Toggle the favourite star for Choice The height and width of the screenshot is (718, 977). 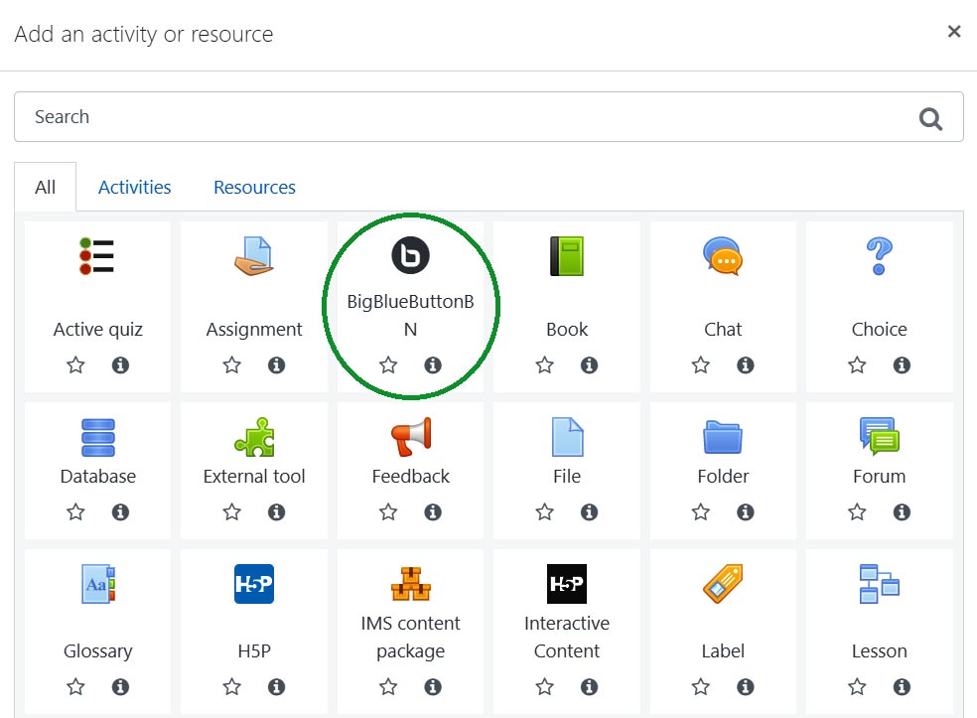(857, 365)
